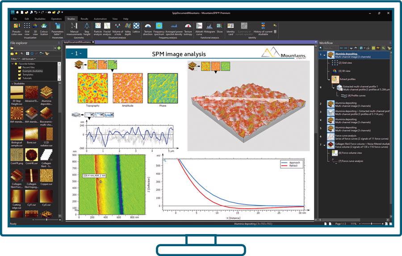
Task: Adjust the zoom slider in status bar
Action: (371, 224)
